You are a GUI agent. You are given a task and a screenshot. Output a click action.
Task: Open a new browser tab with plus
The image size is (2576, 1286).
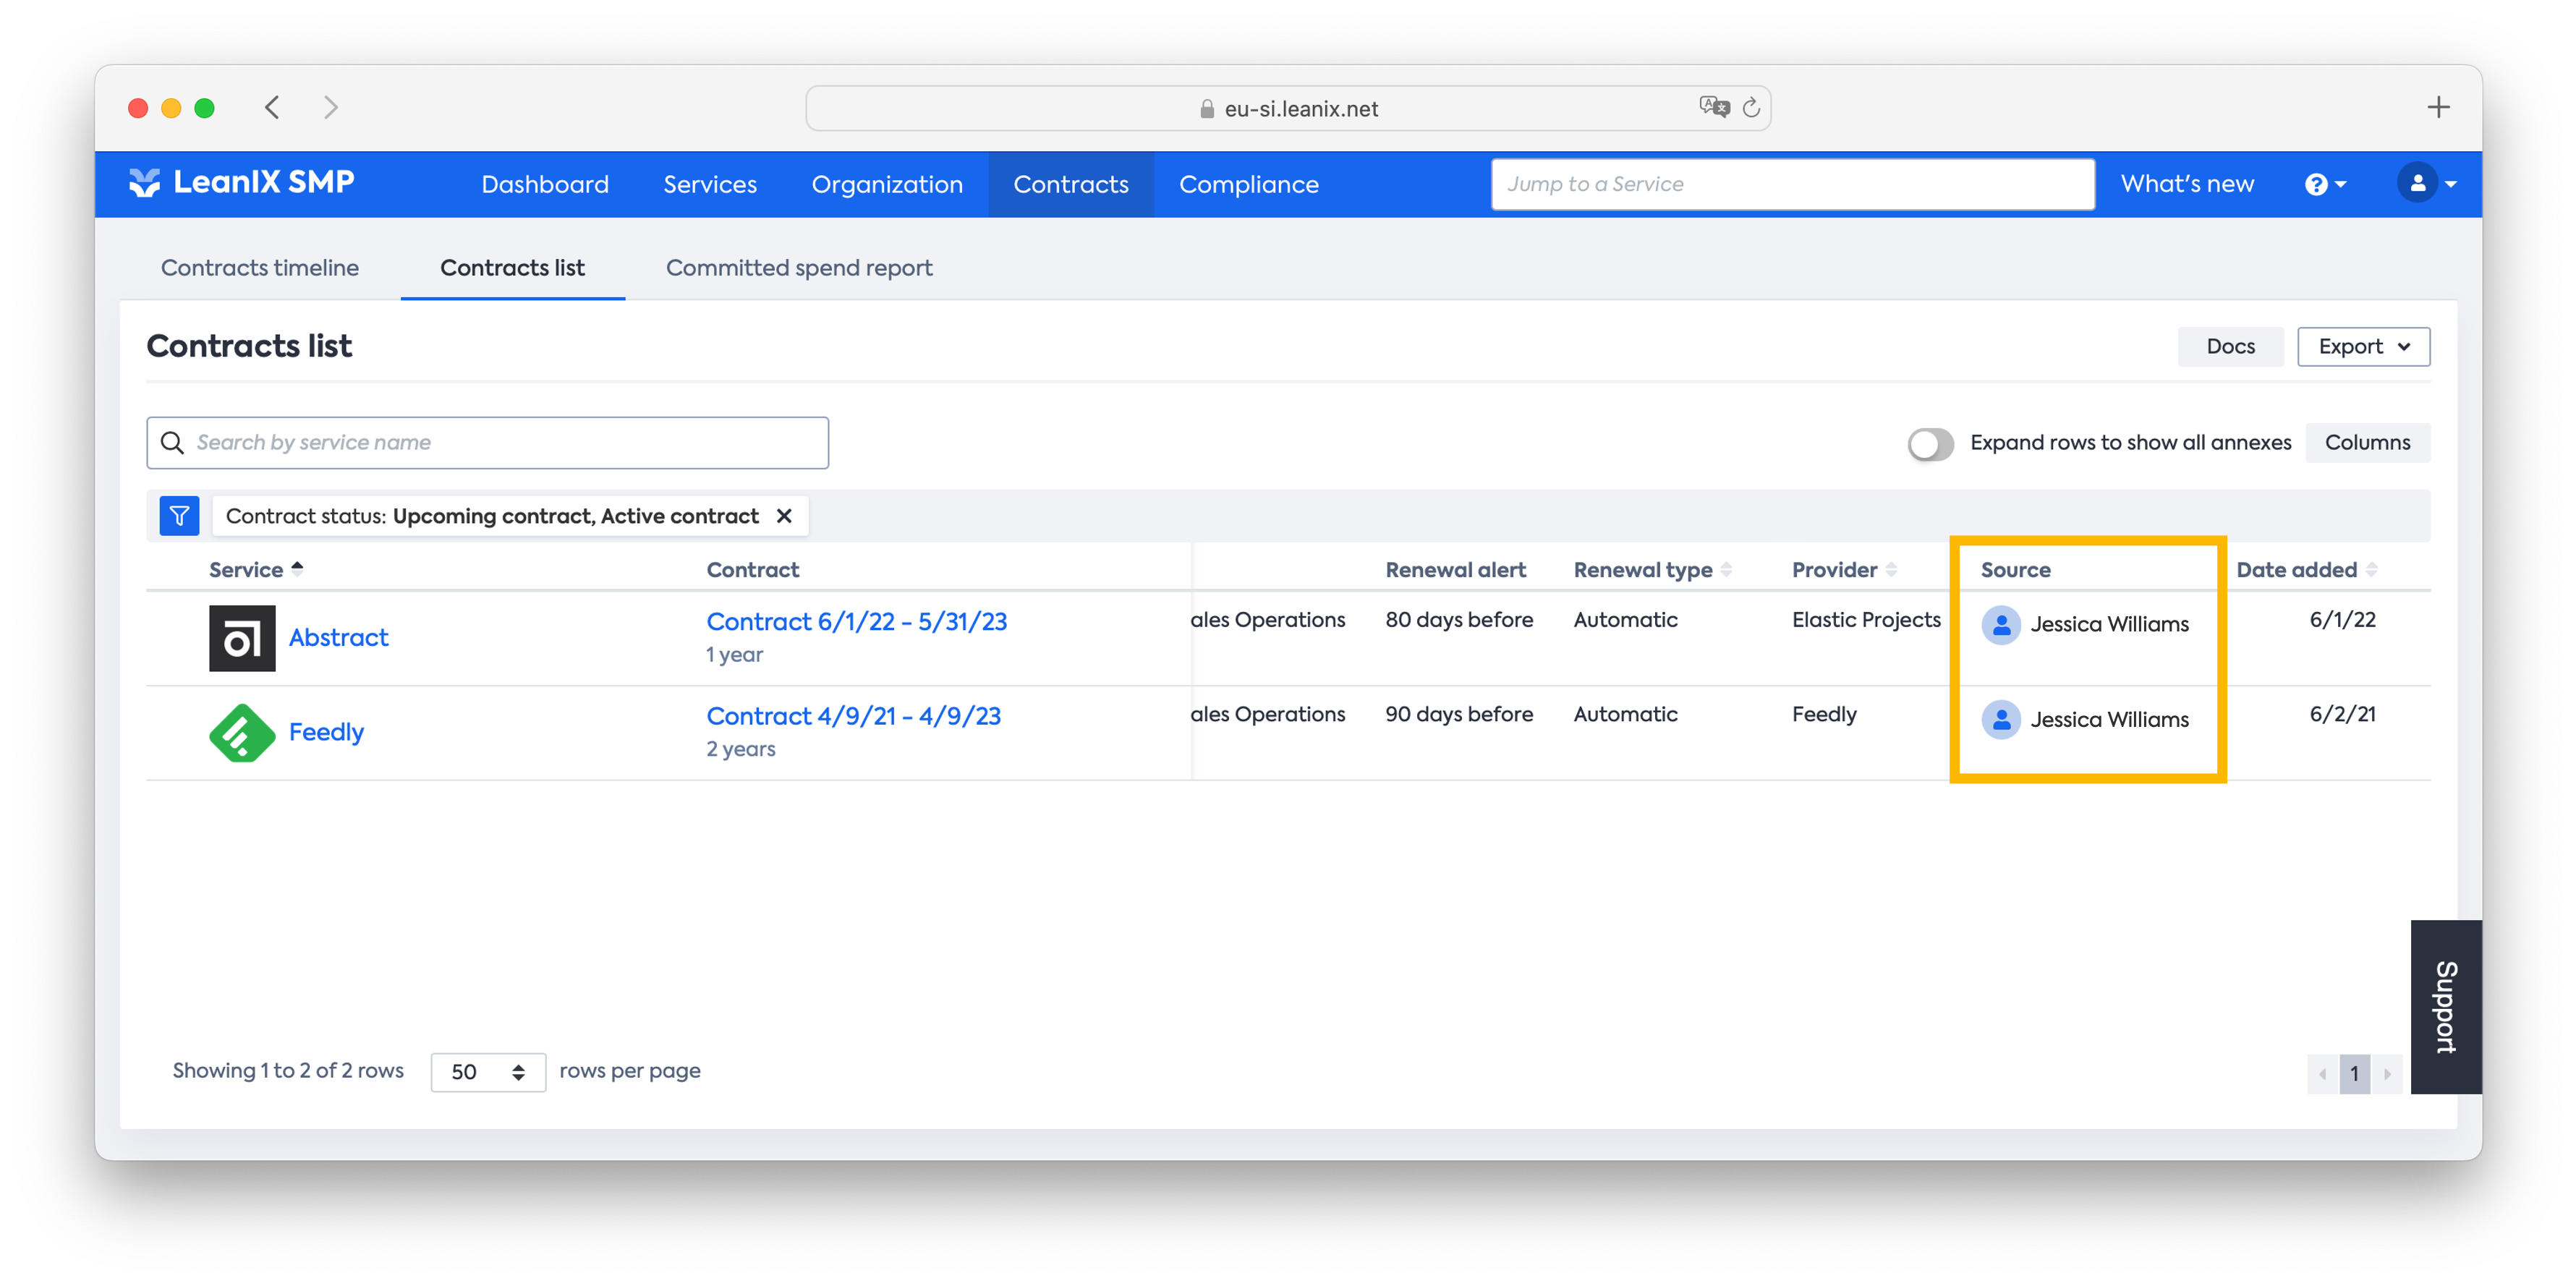click(x=2438, y=107)
